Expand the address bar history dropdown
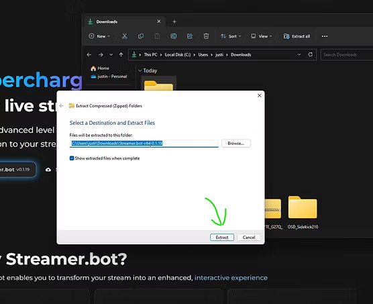373x304 pixels. click(299, 54)
